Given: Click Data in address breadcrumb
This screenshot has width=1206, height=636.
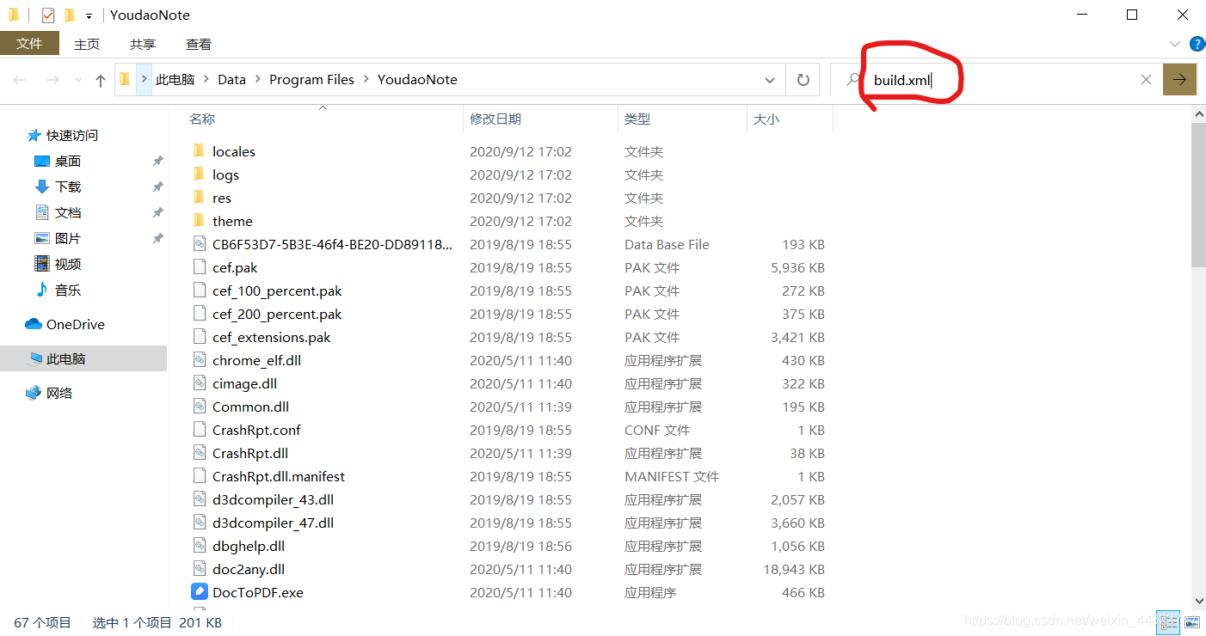Looking at the screenshot, I should [x=231, y=80].
